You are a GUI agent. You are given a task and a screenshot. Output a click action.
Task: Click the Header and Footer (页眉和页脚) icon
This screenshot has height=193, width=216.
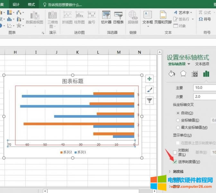click(x=163, y=15)
